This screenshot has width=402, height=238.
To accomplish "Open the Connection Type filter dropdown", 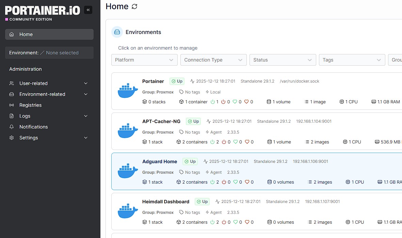I will click(213, 60).
